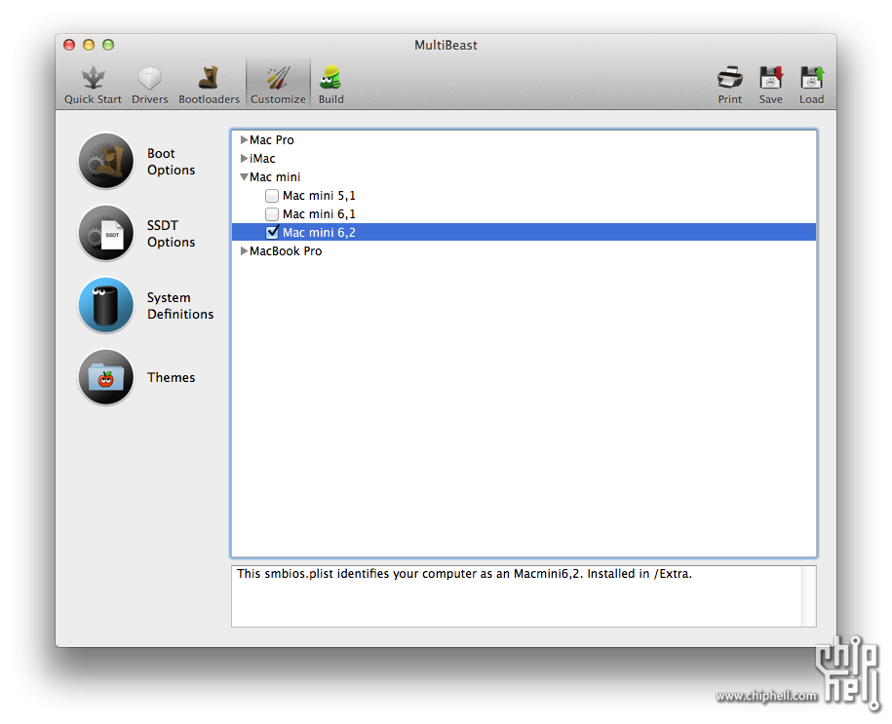Select the Mac mini 6,2 row text
The width and height of the screenshot is (892, 724).
click(x=319, y=232)
